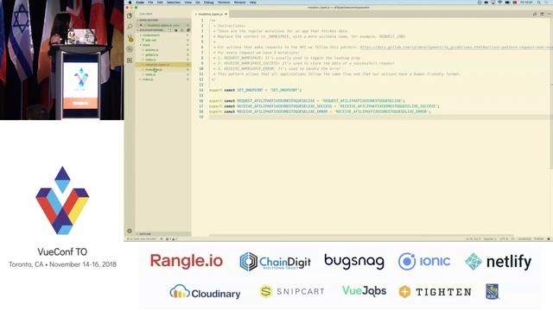Close the mutation_types.js editor tab
The image size is (553, 311).
pos(226,14)
